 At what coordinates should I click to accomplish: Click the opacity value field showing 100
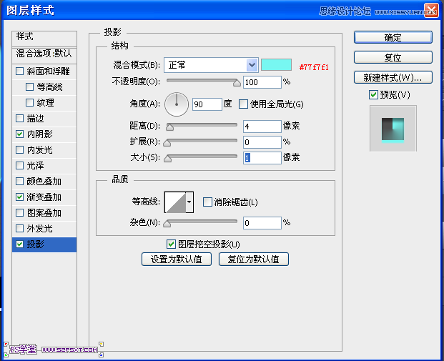(x=262, y=82)
